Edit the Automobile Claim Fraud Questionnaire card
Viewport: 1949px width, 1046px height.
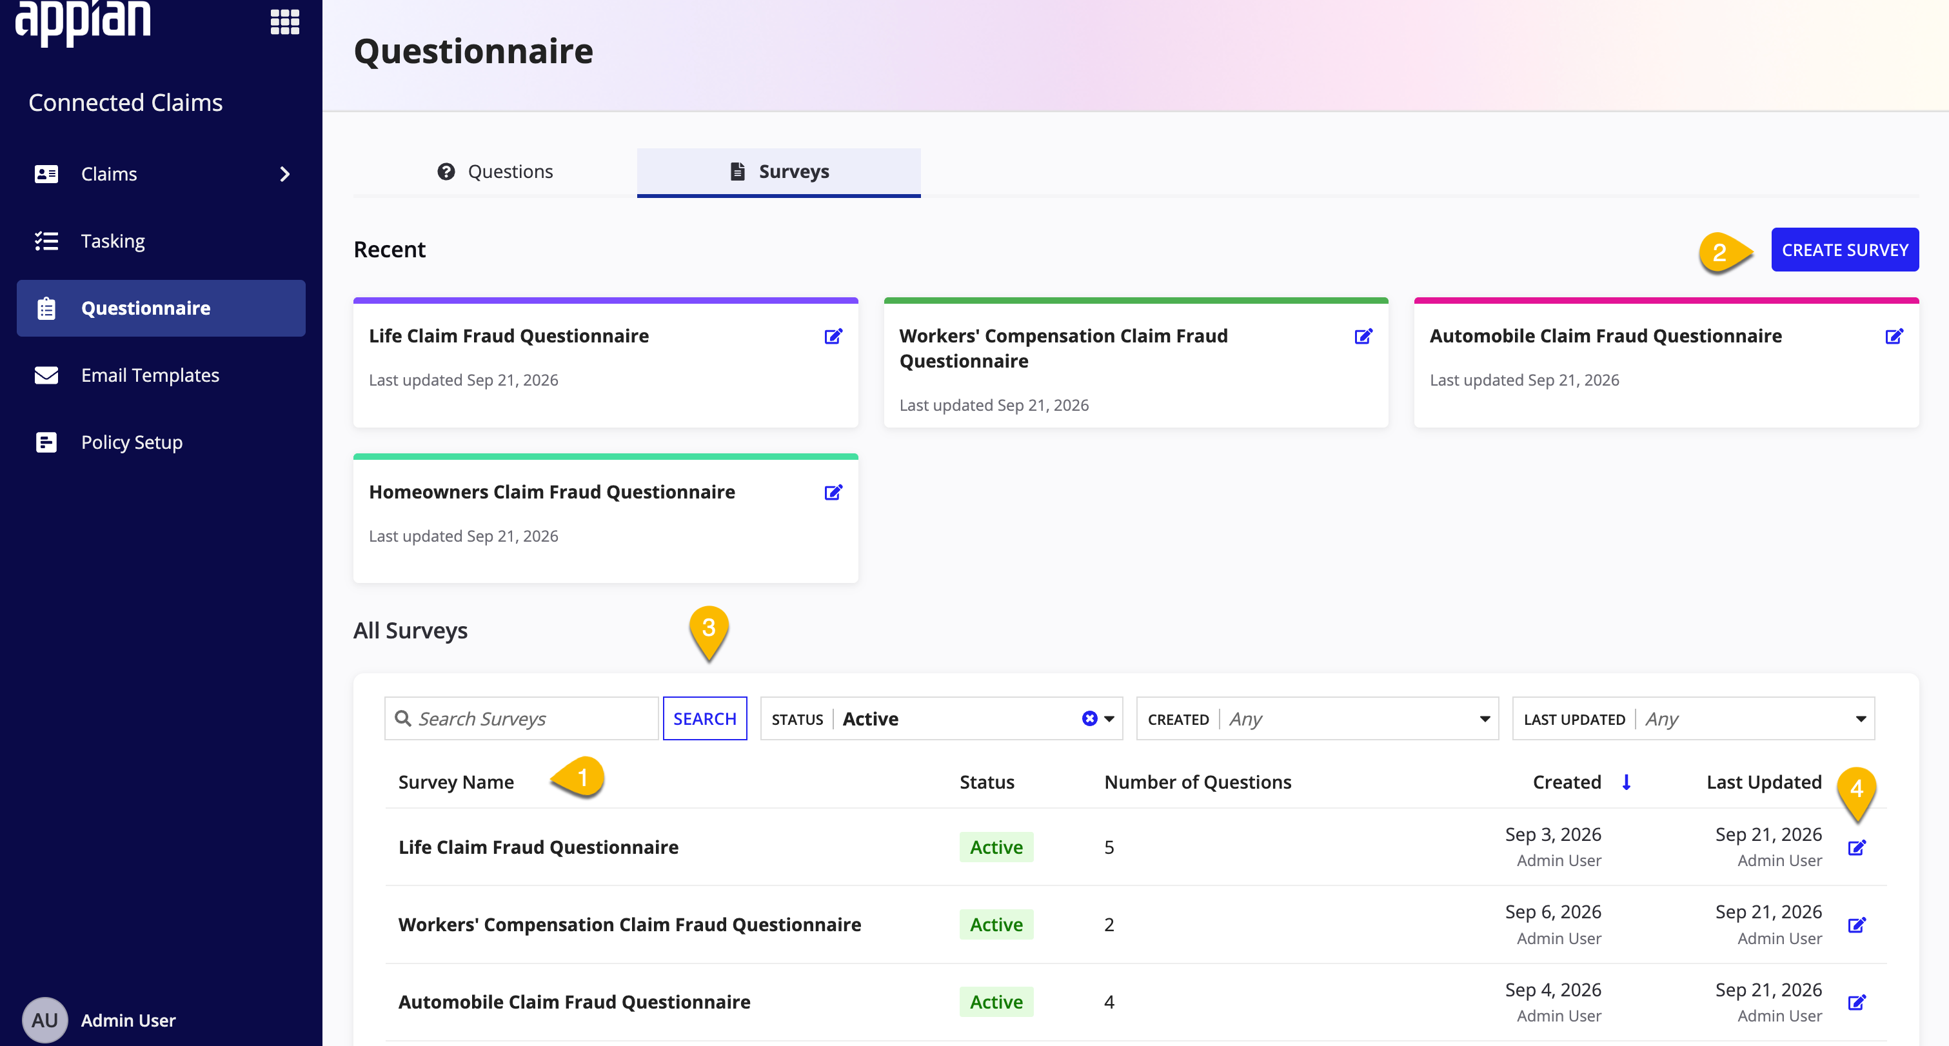point(1894,337)
